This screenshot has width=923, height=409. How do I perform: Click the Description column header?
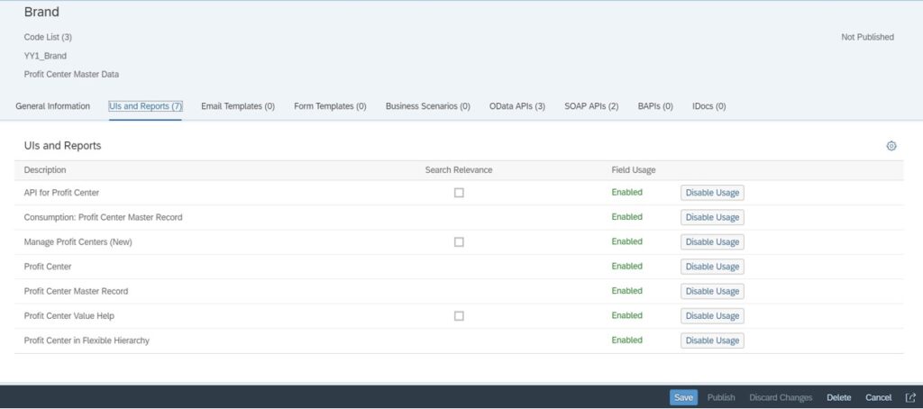point(45,170)
